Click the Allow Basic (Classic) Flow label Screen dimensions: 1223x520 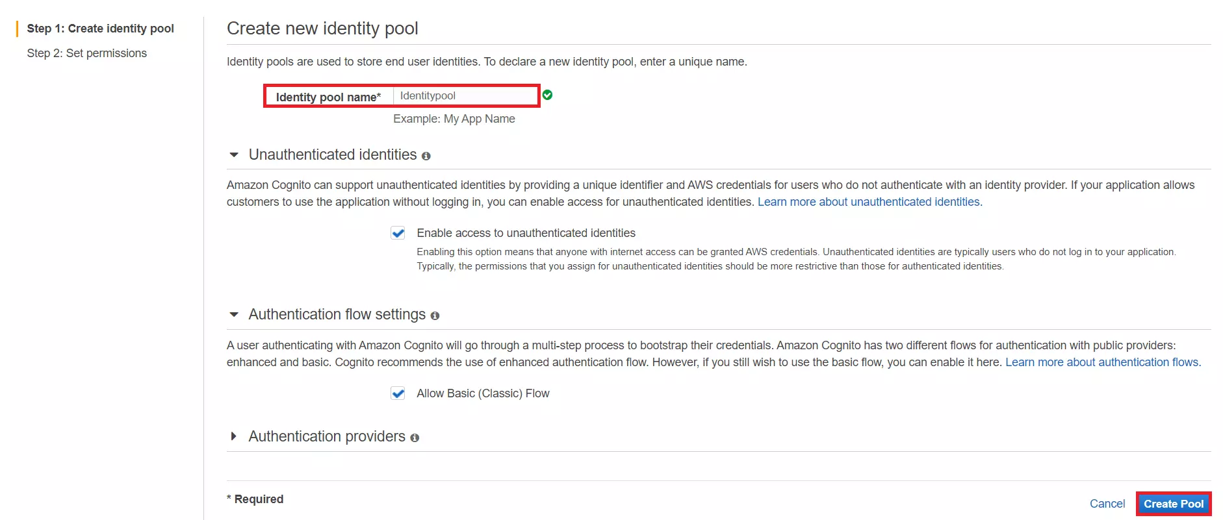[x=483, y=393]
